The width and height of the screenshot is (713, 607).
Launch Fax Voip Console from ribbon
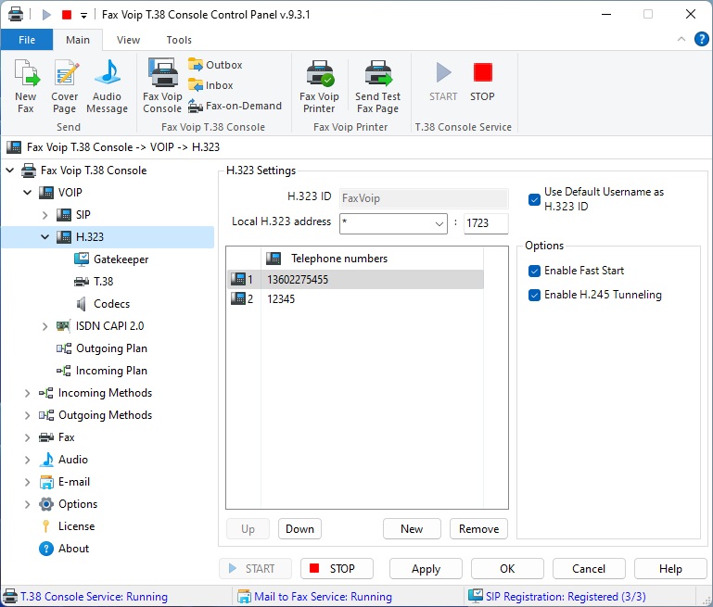[162, 86]
